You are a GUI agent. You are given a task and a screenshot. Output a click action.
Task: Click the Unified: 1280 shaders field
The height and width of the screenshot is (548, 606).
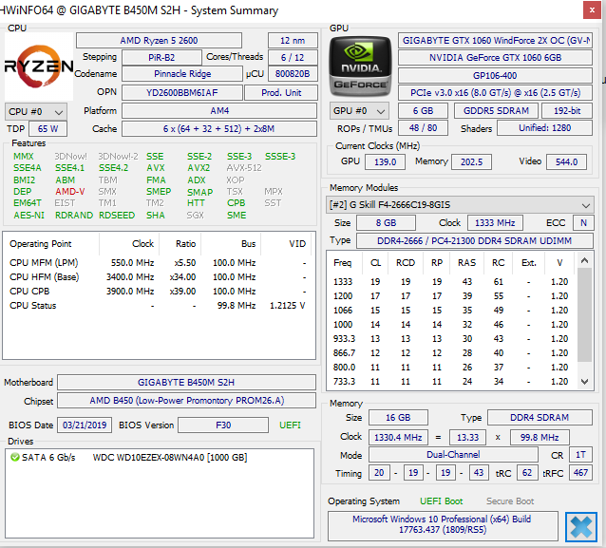544,128
